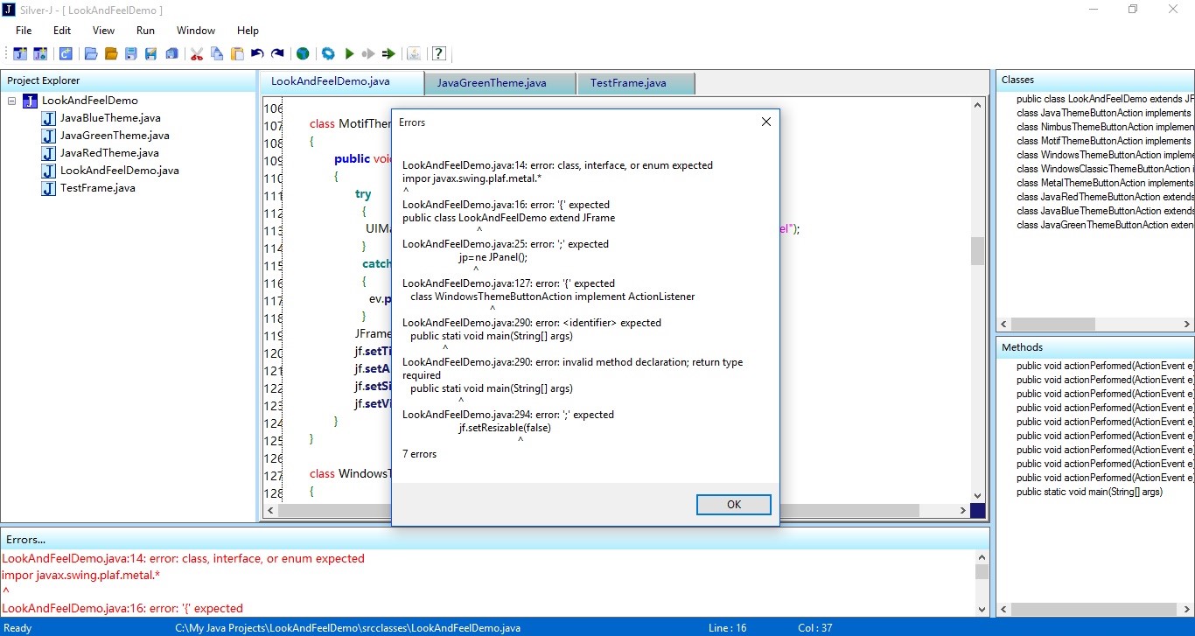1195x636 pixels.
Task: Click OK in the Errors dialog
Action: [x=733, y=505]
